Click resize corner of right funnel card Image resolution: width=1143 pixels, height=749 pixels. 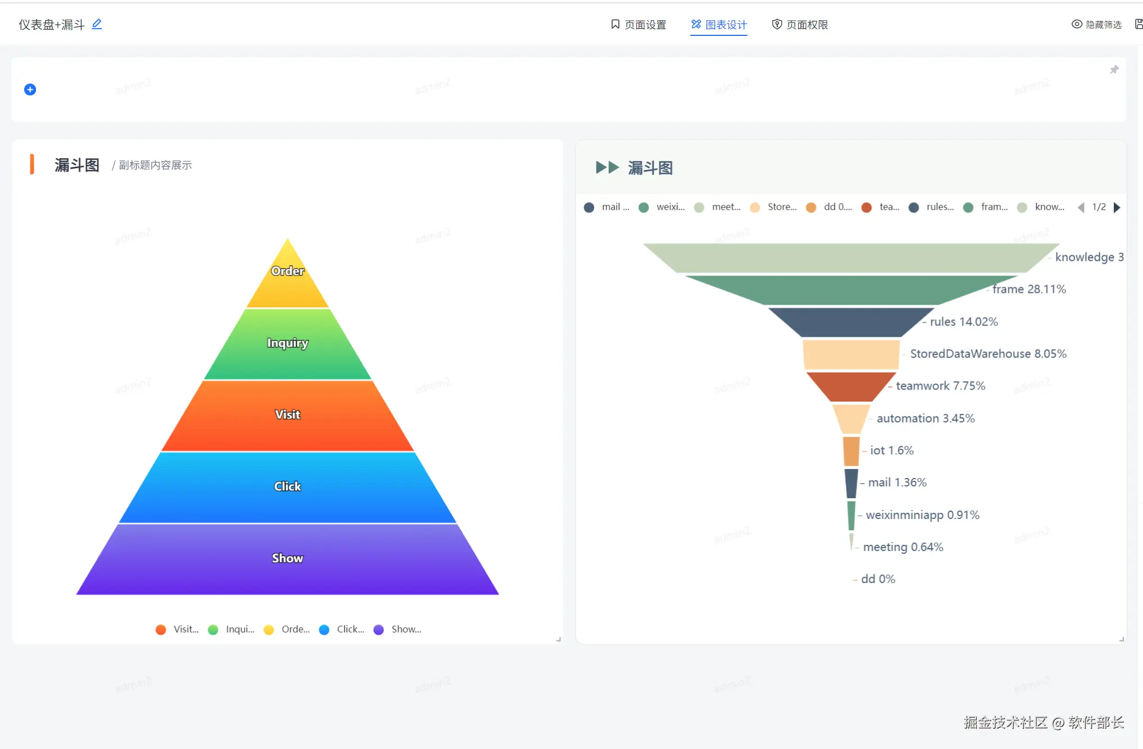[x=1121, y=639]
